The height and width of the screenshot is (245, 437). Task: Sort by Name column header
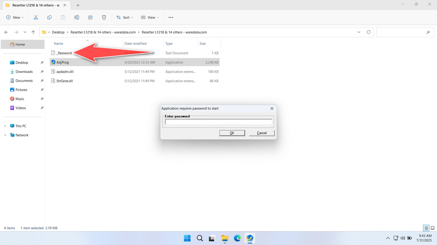[x=59, y=44]
